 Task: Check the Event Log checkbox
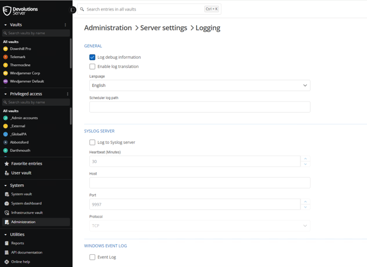coord(92,257)
